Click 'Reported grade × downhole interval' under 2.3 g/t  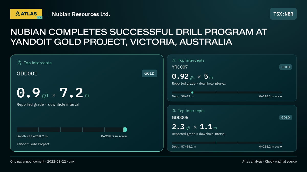point(199,134)
